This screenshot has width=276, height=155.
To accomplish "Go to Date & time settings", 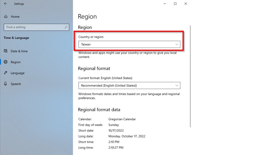I will click(19, 51).
